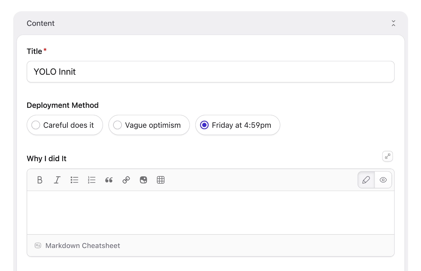Insert an image via the media icon
Viewport: 421px width, 271px height.
coord(143,180)
